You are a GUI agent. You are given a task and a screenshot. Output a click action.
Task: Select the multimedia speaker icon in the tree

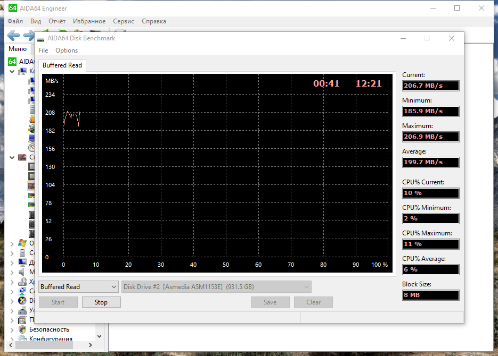pos(22,272)
